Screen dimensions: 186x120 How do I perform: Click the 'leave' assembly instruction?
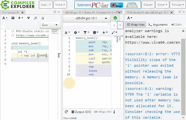coord(93,71)
